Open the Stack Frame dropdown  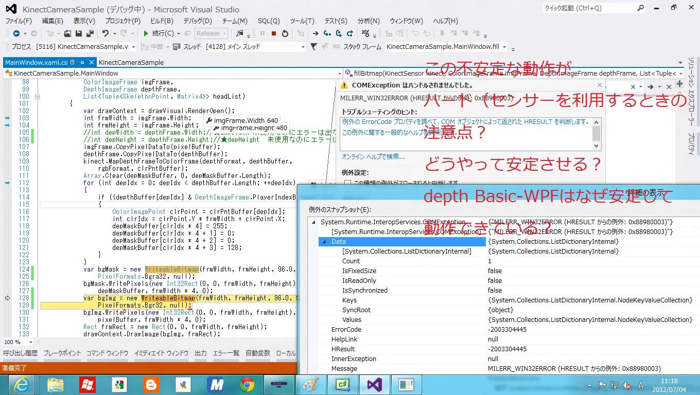(504, 47)
